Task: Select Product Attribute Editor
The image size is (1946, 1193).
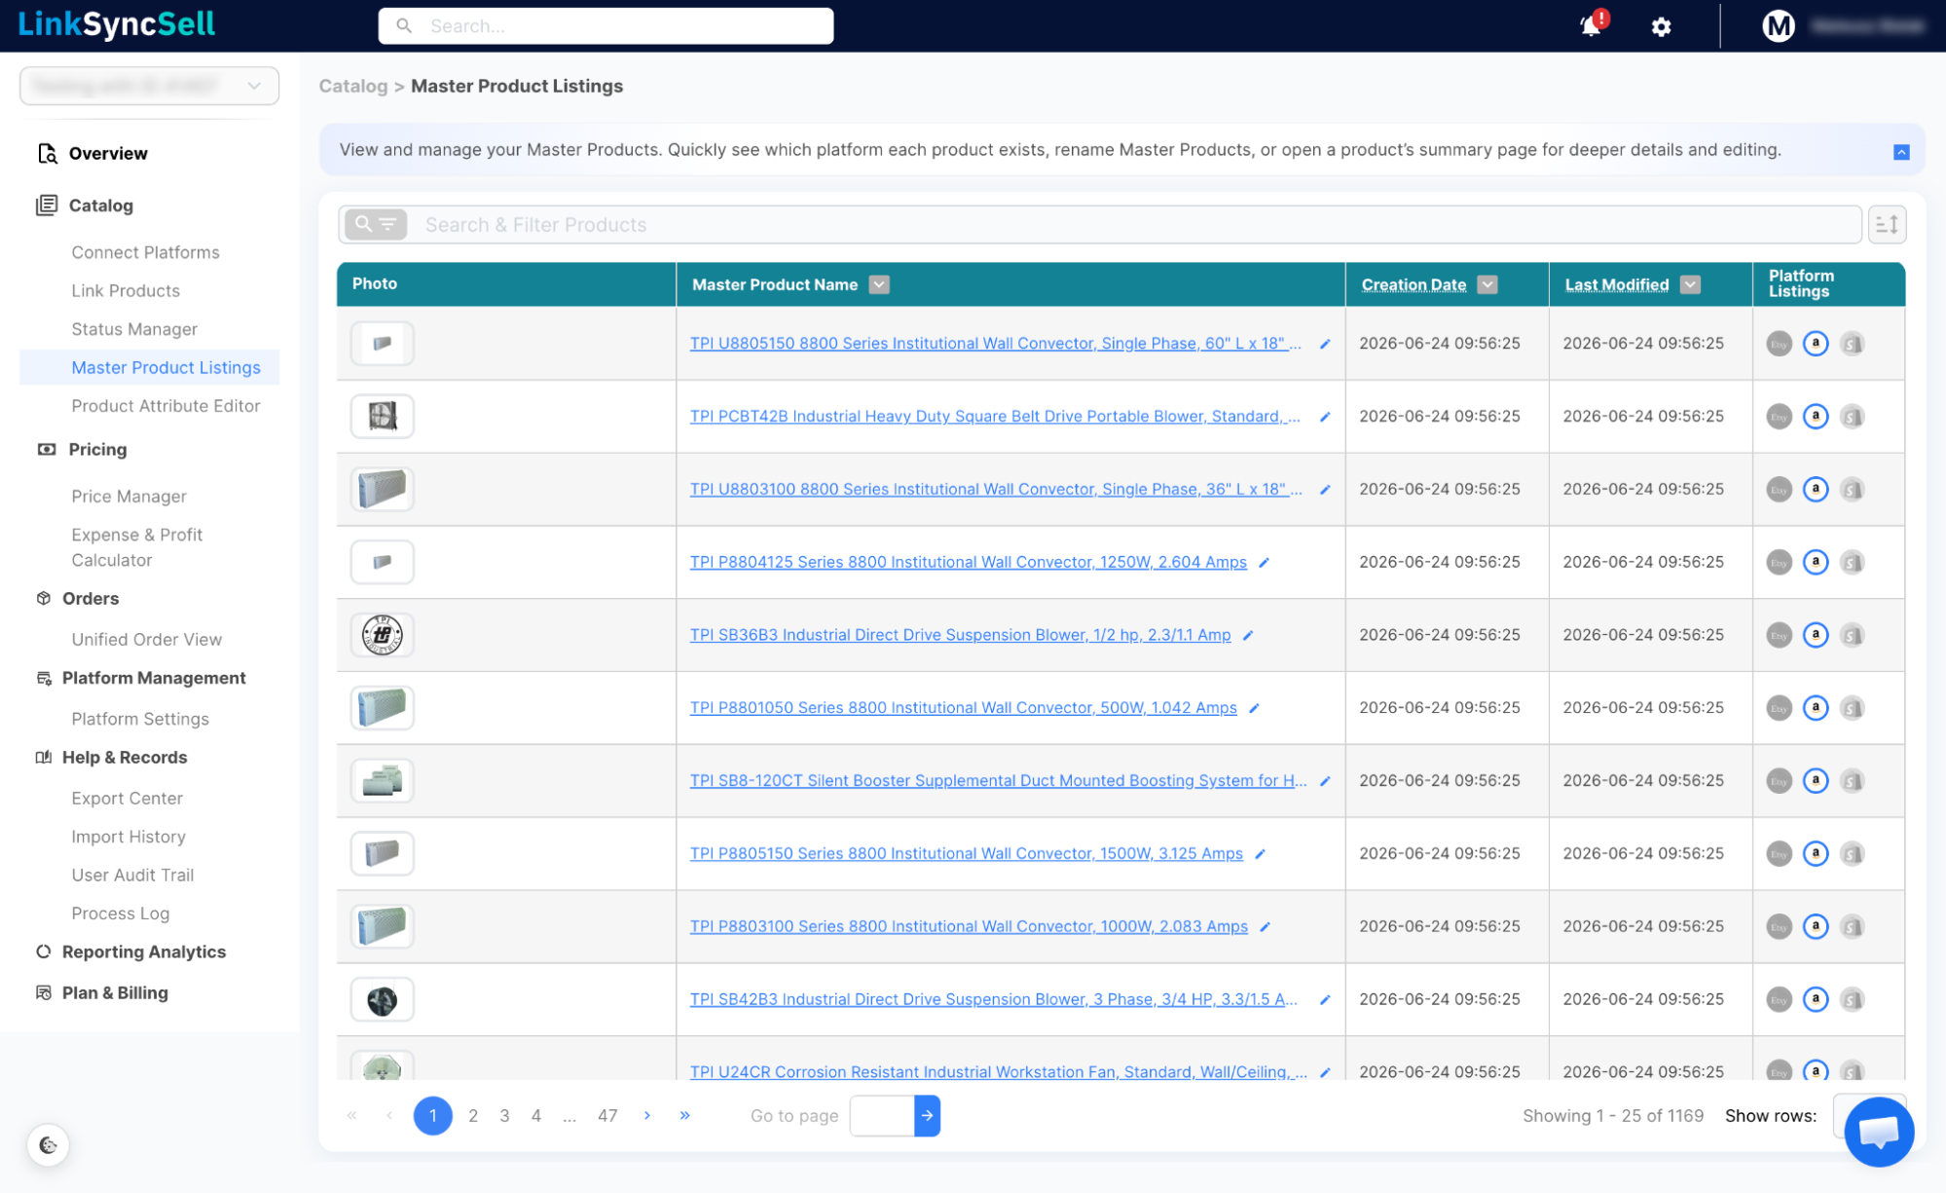Action: (165, 406)
